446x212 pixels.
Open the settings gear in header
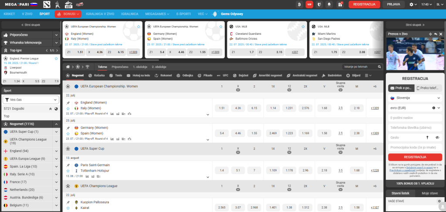[x=411, y=4]
